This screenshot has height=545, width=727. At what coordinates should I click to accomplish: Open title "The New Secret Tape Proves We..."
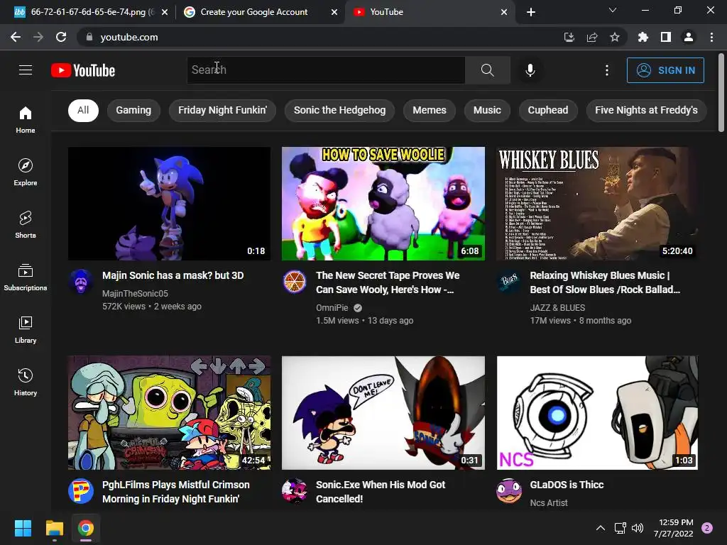[388, 282]
